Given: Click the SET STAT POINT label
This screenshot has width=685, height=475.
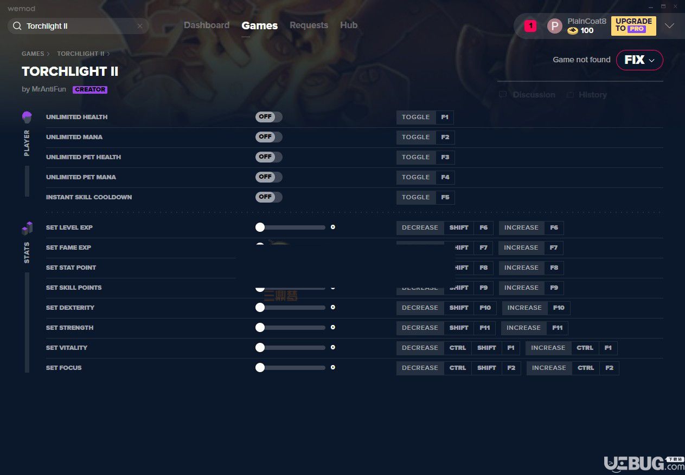Looking at the screenshot, I should (x=71, y=268).
